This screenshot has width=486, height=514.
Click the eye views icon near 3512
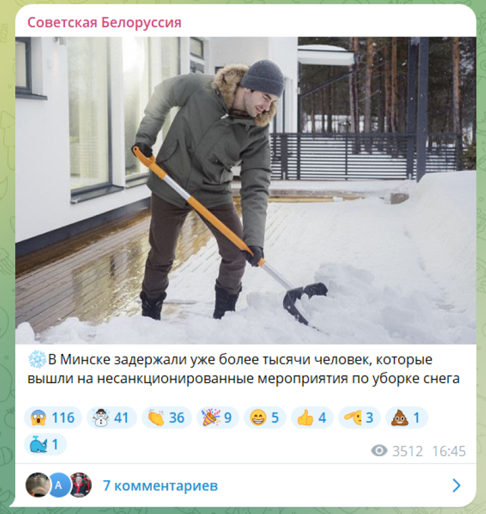(x=379, y=451)
